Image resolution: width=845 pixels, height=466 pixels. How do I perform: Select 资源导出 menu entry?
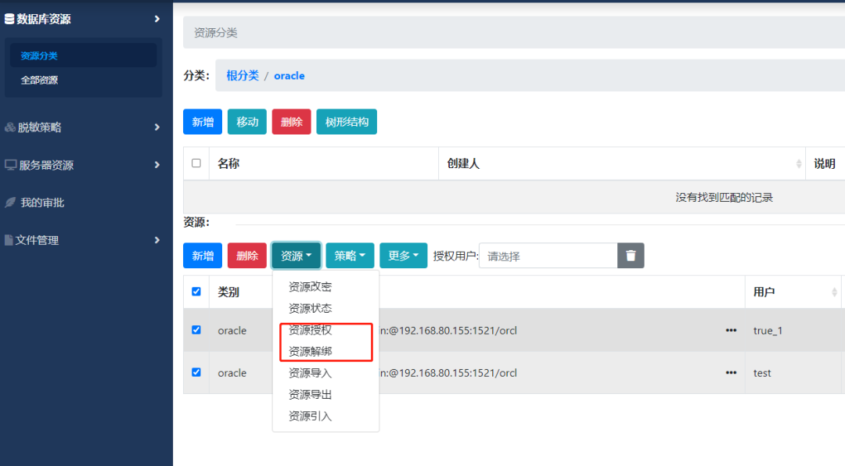pyautogui.click(x=310, y=394)
